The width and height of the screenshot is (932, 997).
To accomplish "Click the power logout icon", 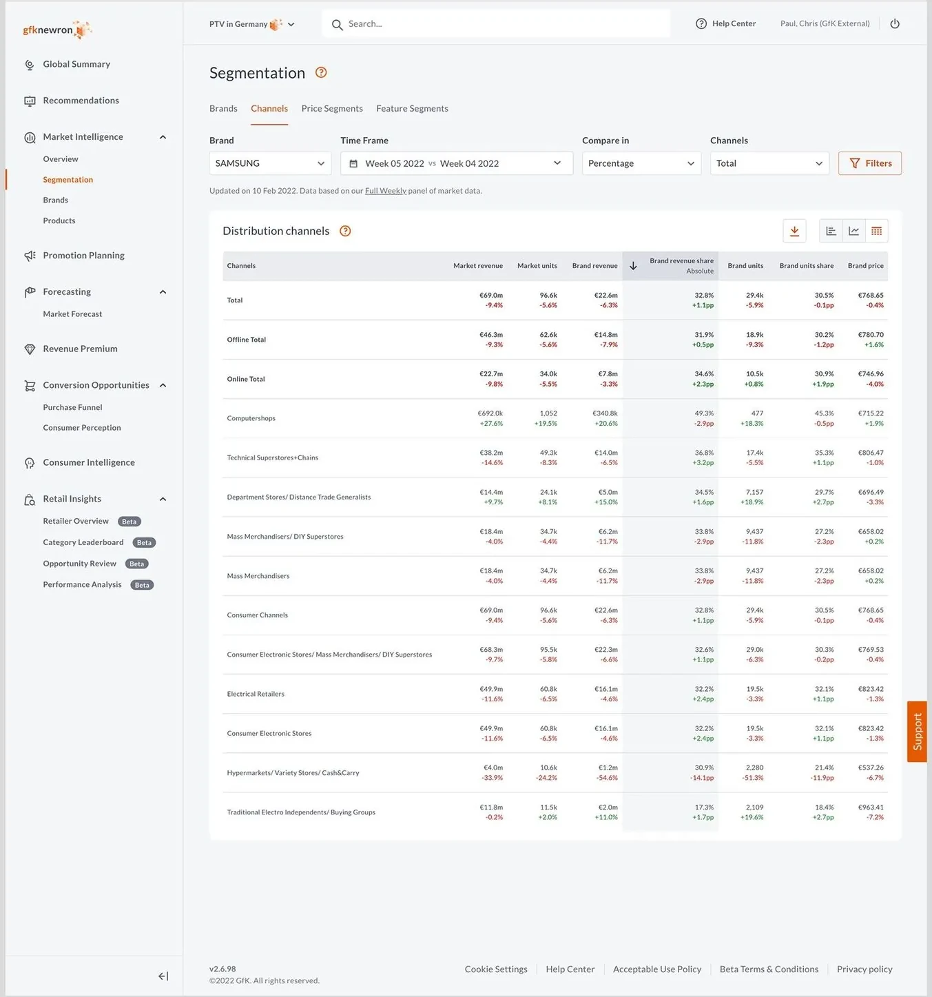I will pos(895,23).
